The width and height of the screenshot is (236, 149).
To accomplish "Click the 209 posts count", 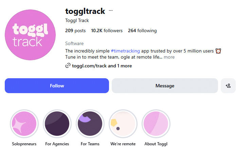I will 75,30.
